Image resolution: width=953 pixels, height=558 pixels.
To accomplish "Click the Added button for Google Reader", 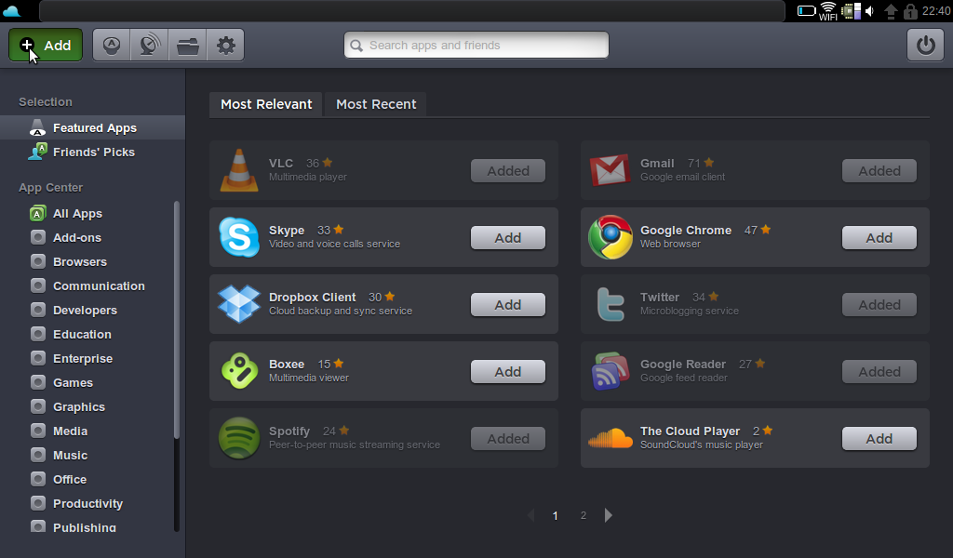I will (x=879, y=371).
